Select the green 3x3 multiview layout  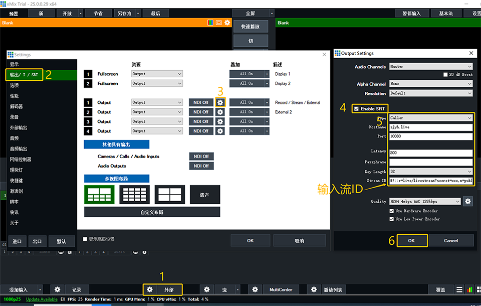click(99, 195)
